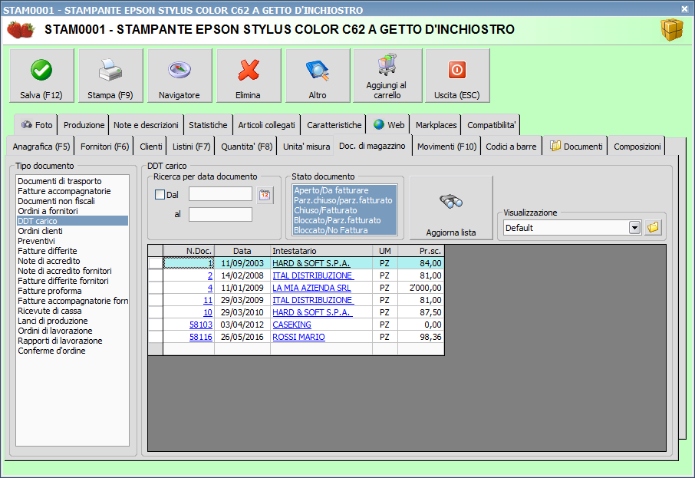Enable the Dal date filter checkbox
Screen dimensions: 695x478
pyautogui.click(x=160, y=195)
